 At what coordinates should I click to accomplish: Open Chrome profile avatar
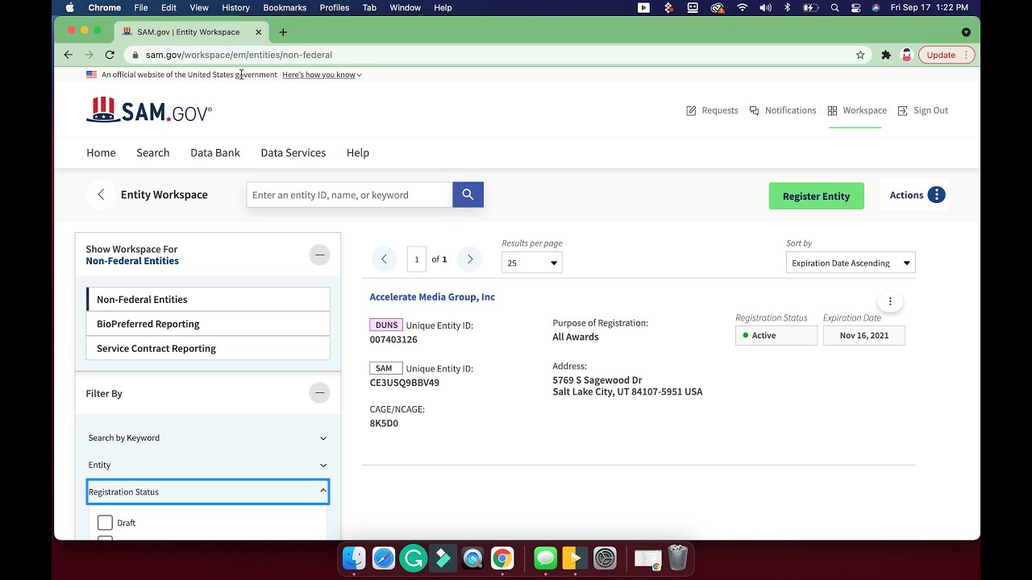[906, 55]
